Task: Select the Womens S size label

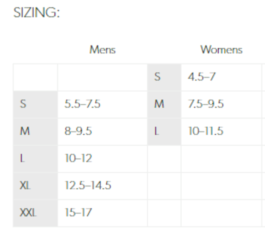Action: (158, 77)
